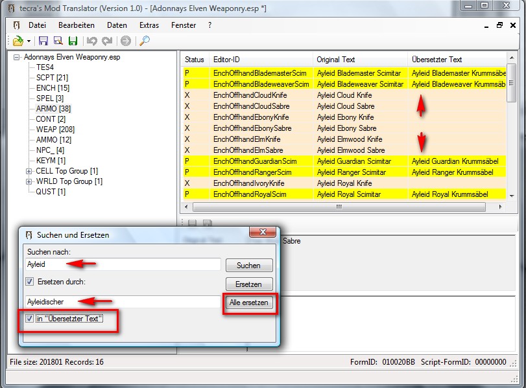This screenshot has height=388, width=526.
Task: Open the Bearbeiten menu
Action: (77, 25)
